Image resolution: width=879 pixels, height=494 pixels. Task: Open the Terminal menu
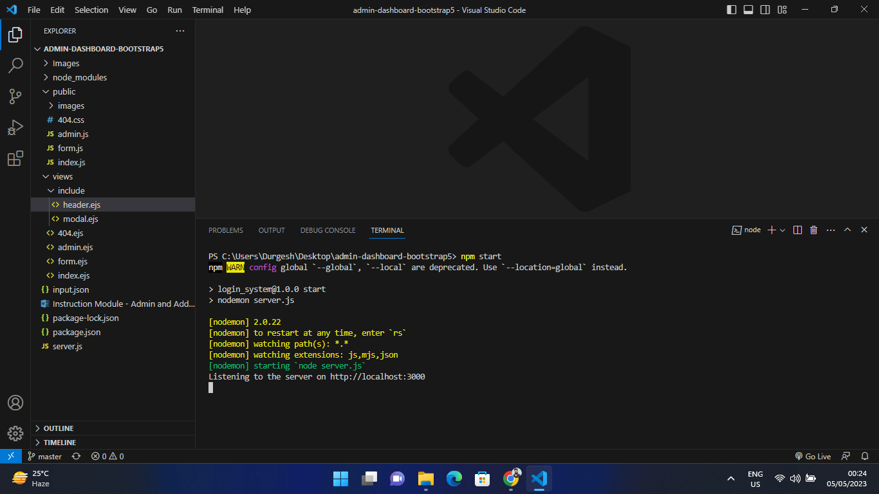coord(207,10)
